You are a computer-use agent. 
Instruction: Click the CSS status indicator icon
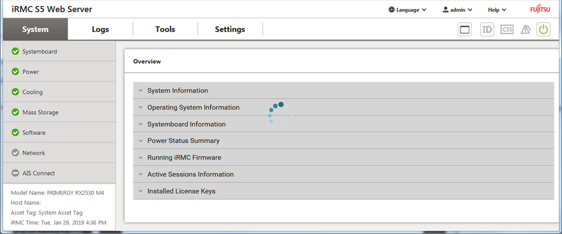click(506, 30)
